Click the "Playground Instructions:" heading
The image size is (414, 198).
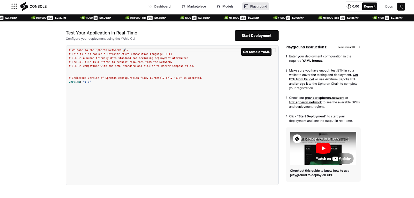pyautogui.click(x=306, y=47)
